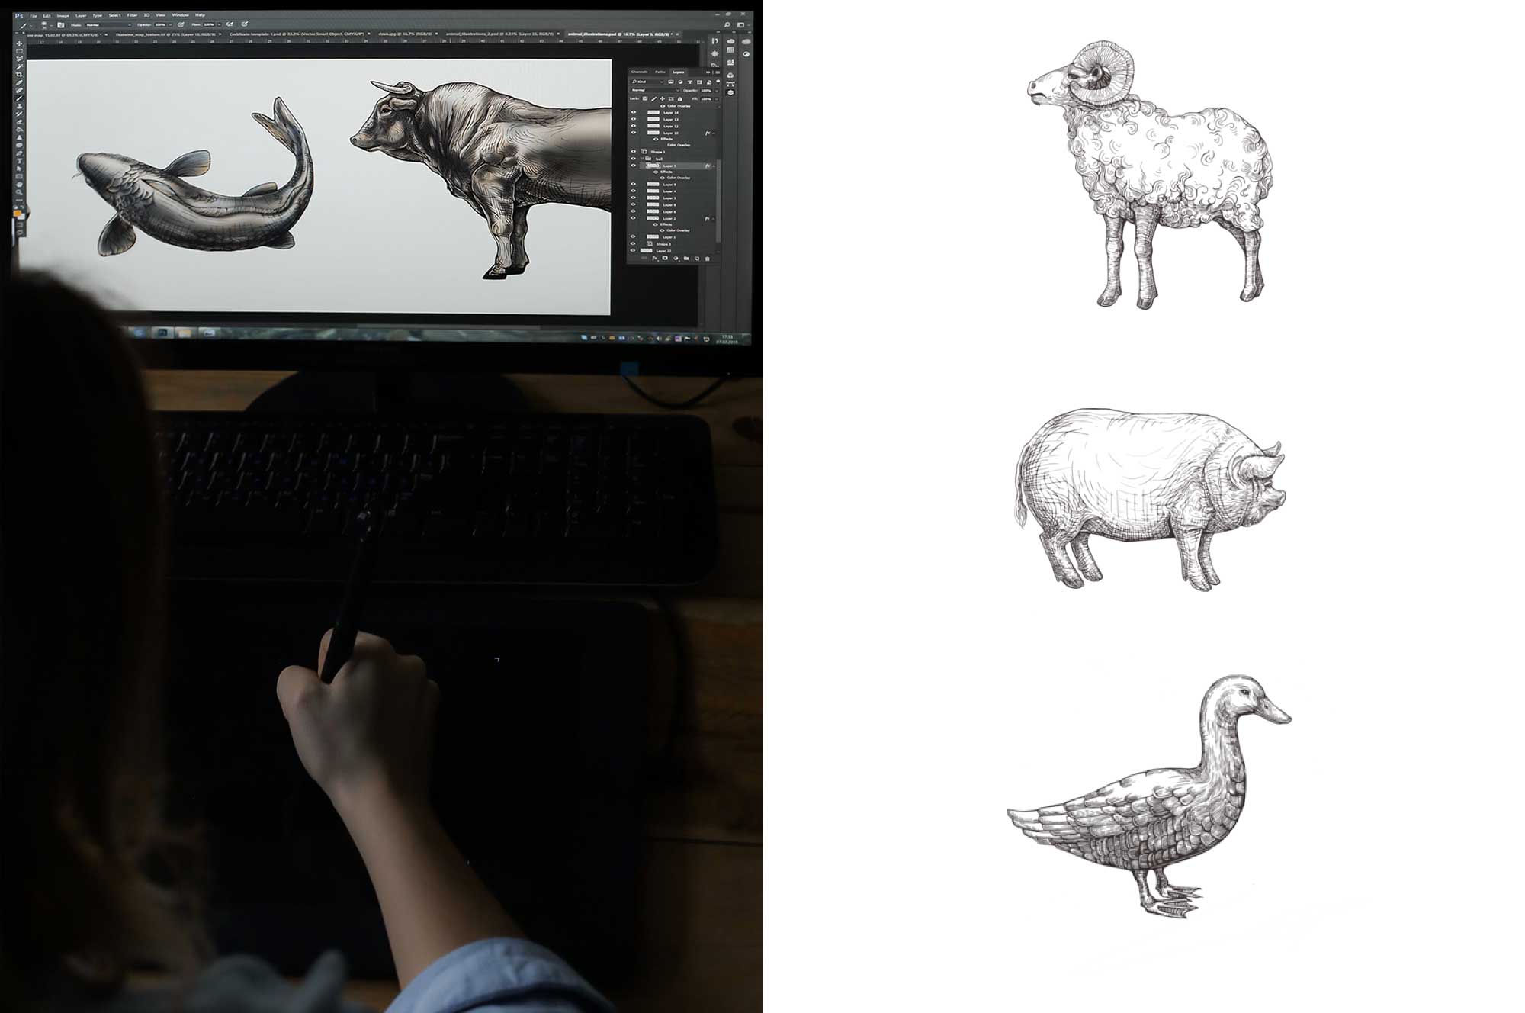Open the Window menu

(x=180, y=15)
